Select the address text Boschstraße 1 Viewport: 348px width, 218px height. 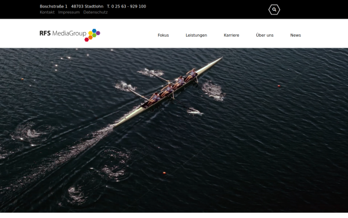click(x=53, y=6)
